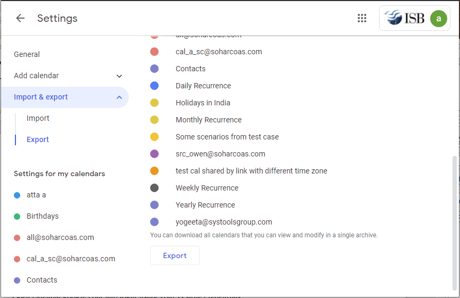Screen dimensions: 460x298
Task: Expand the Add calendar chevron
Action: [x=119, y=76]
